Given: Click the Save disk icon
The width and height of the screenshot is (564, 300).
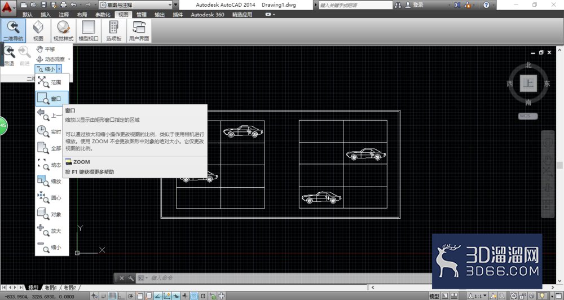Looking at the screenshot, I should (43, 5).
